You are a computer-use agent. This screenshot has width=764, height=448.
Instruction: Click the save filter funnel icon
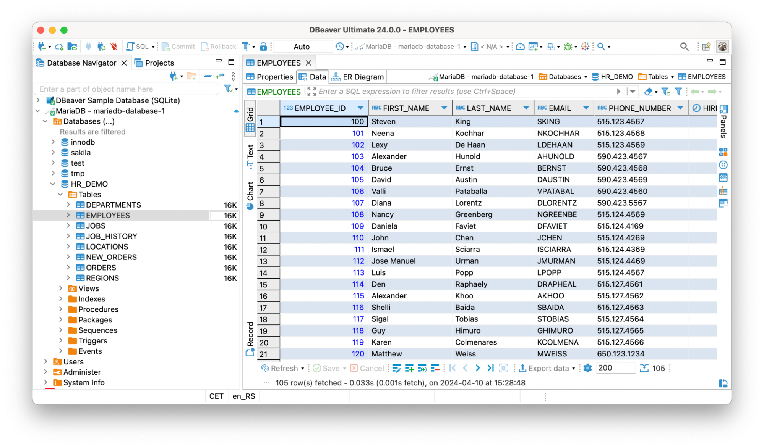pyautogui.click(x=666, y=92)
